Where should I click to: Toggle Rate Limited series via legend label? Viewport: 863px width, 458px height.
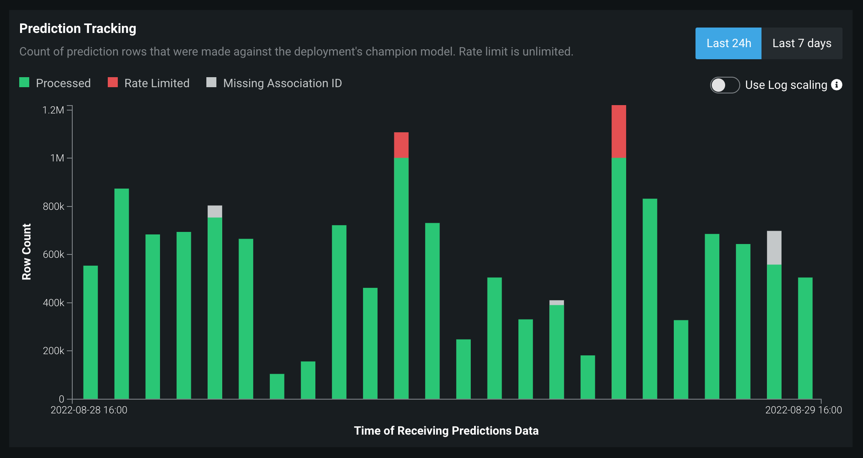157,83
